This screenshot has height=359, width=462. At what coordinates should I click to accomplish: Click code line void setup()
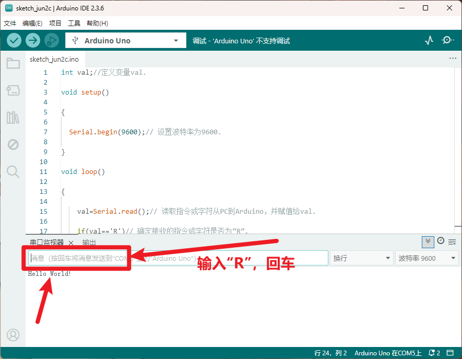pos(85,92)
